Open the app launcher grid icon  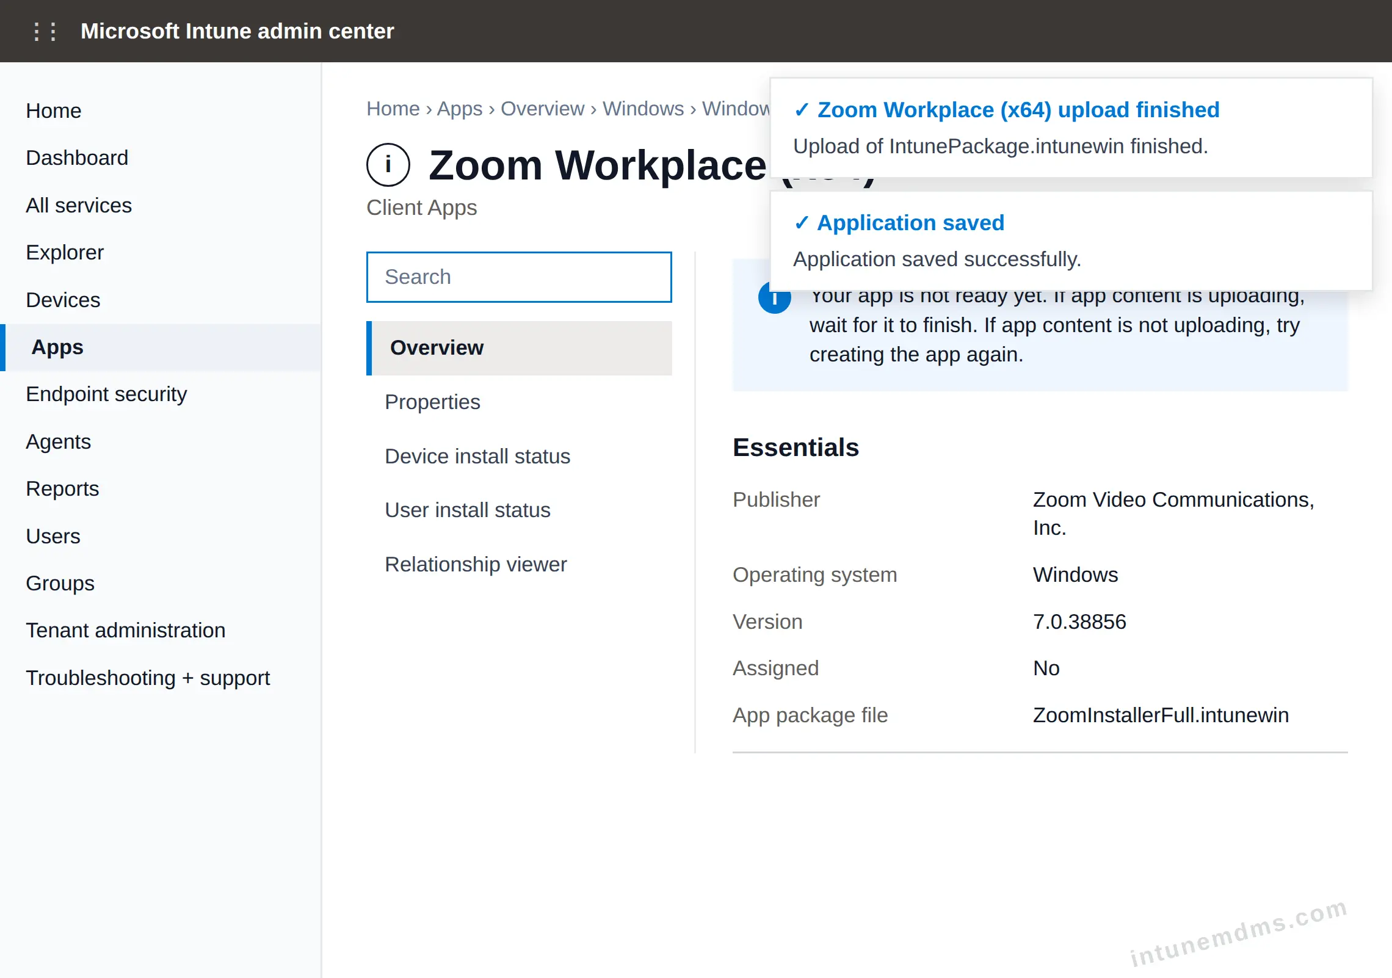[45, 31]
